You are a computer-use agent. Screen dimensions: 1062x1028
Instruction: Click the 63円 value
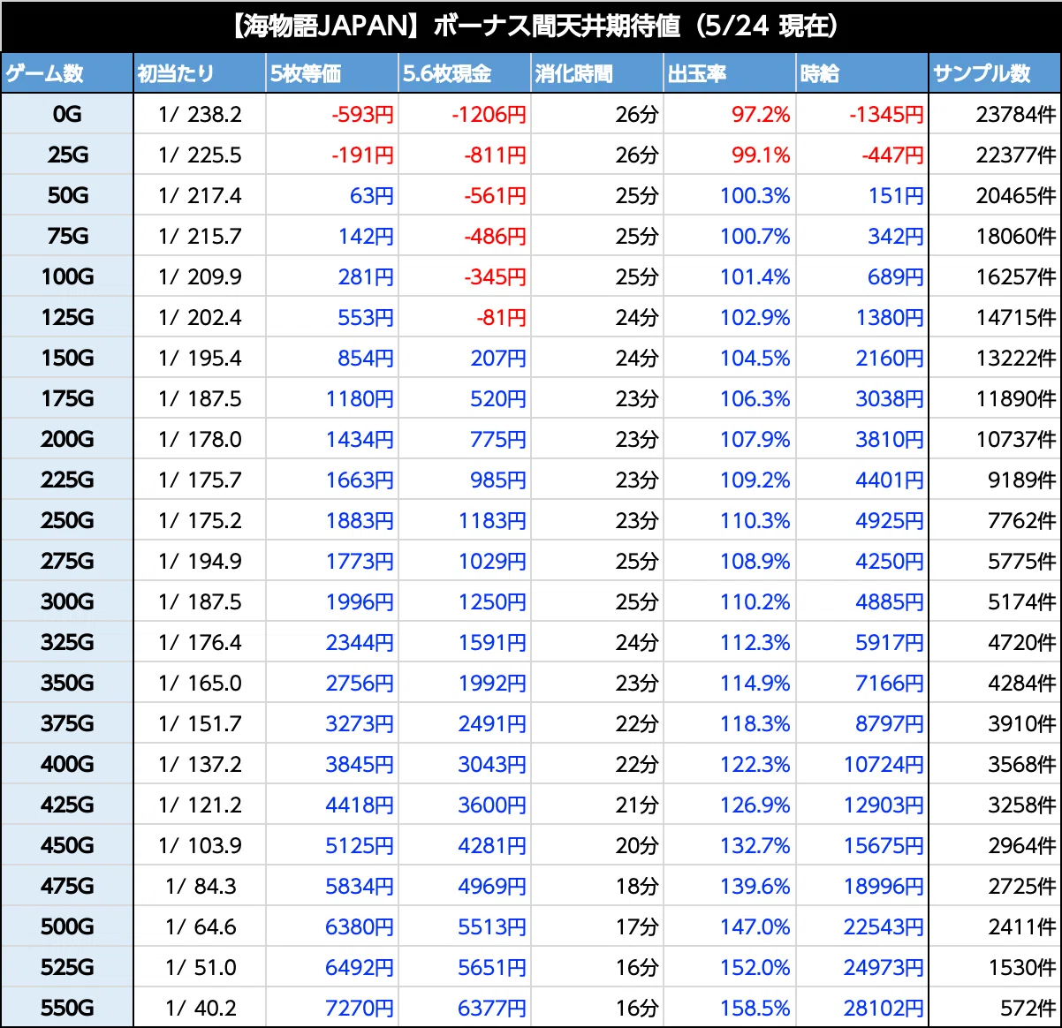[x=372, y=195]
